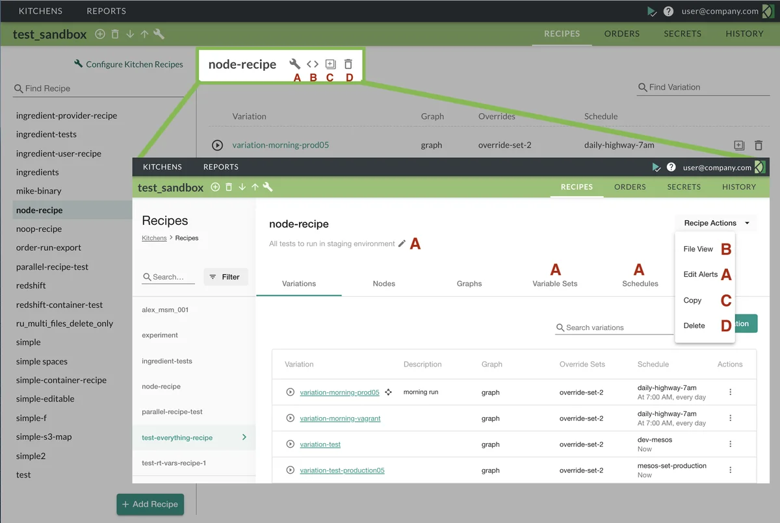Viewport: 780px width, 523px height.
Task: Click the Search variations input field
Action: pos(614,327)
